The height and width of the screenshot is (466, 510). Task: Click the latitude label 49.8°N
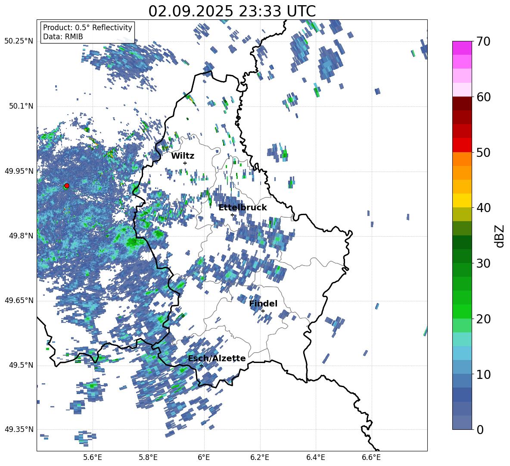(21, 236)
